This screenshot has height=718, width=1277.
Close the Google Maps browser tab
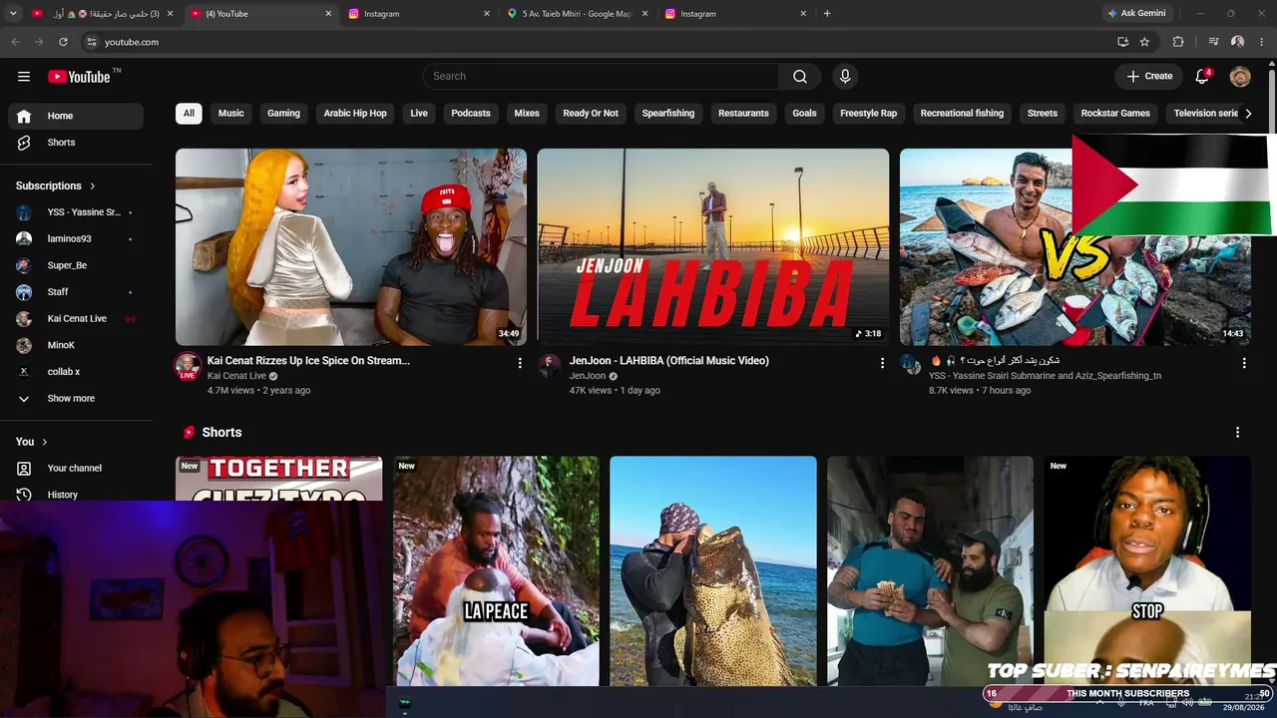point(645,14)
